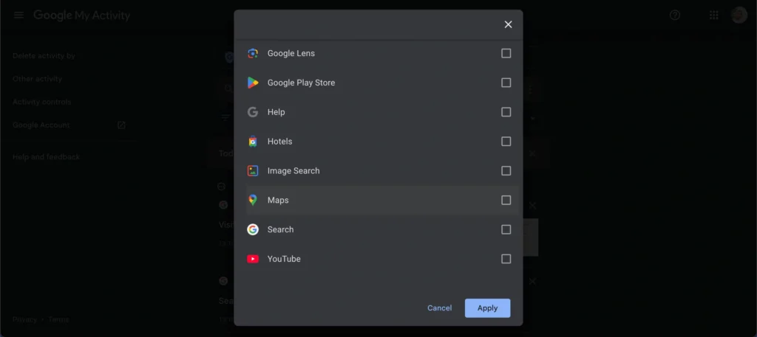Click the Image Search icon
The width and height of the screenshot is (757, 337).
[x=253, y=171]
